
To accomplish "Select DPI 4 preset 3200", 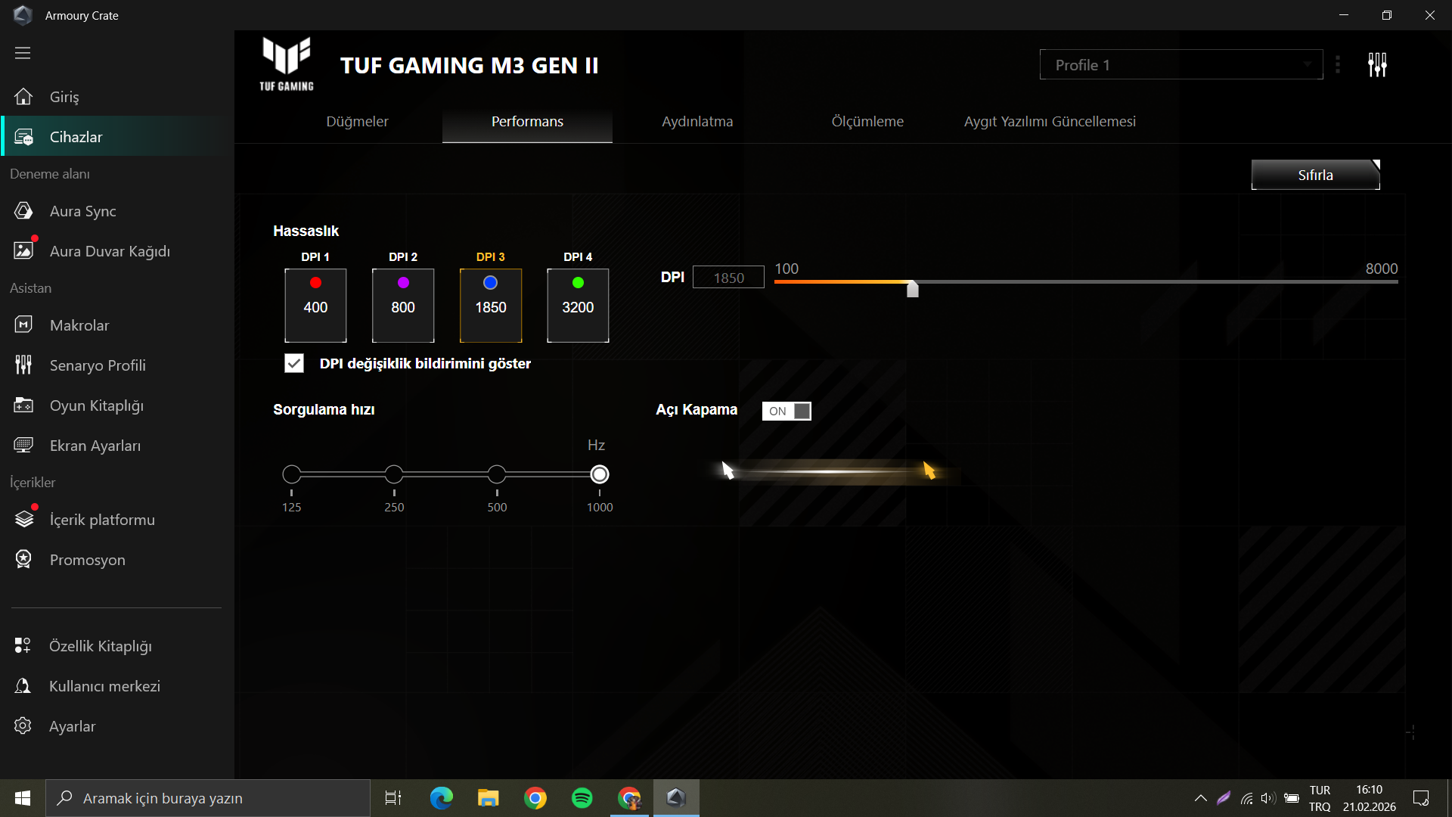I will pos(578,306).
